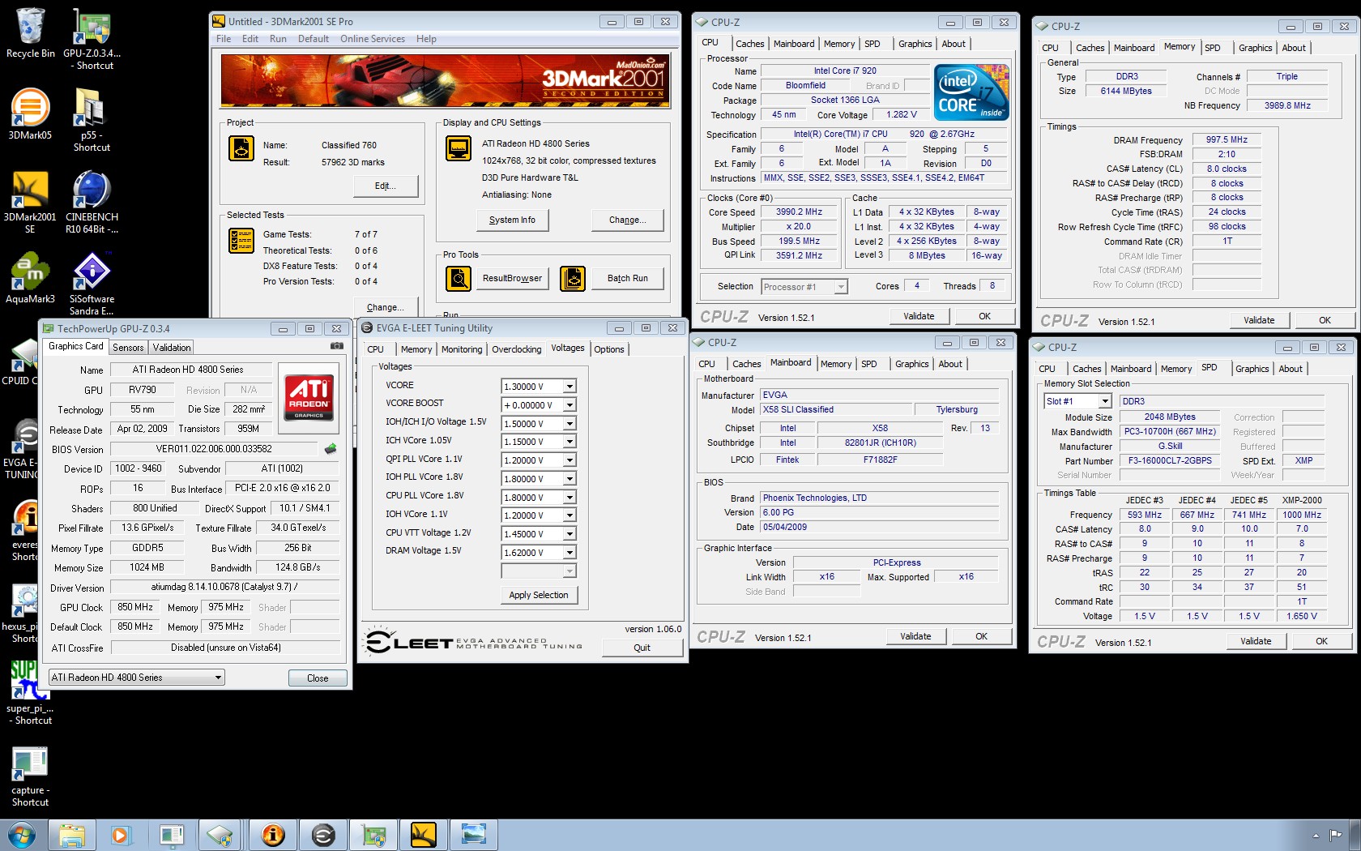1361x851 pixels.
Task: Open the GPU-Z.0.3.4 shortcut desktop icon
Action: (92, 38)
